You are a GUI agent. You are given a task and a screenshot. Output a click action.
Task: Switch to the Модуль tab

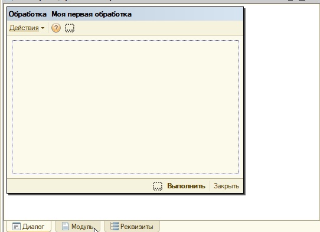pos(78,227)
